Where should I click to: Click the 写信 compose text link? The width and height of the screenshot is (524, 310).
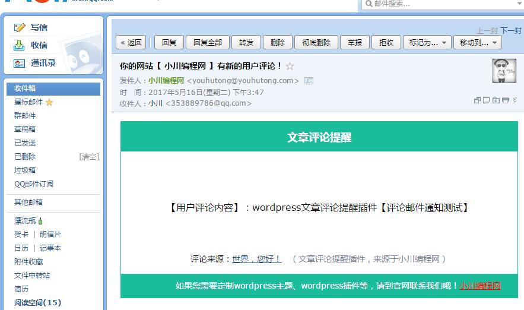pos(39,27)
